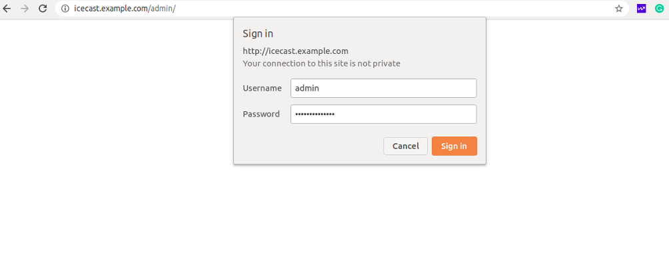Click the http://icecast.example.com text in dialog

(296, 51)
